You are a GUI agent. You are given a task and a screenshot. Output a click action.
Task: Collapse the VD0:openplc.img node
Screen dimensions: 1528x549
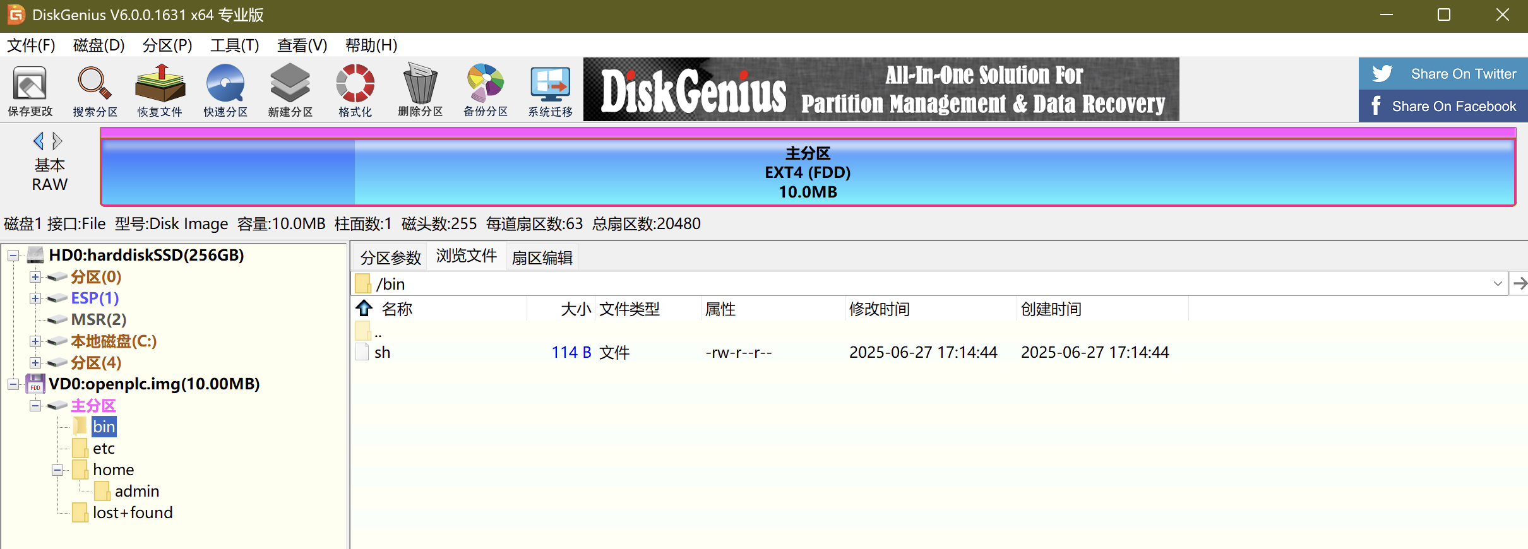pyautogui.click(x=13, y=384)
